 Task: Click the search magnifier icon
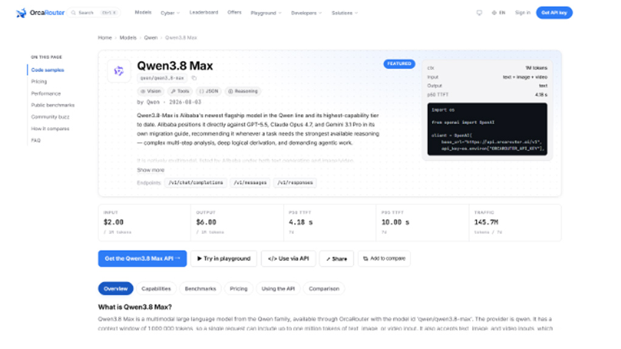(74, 13)
